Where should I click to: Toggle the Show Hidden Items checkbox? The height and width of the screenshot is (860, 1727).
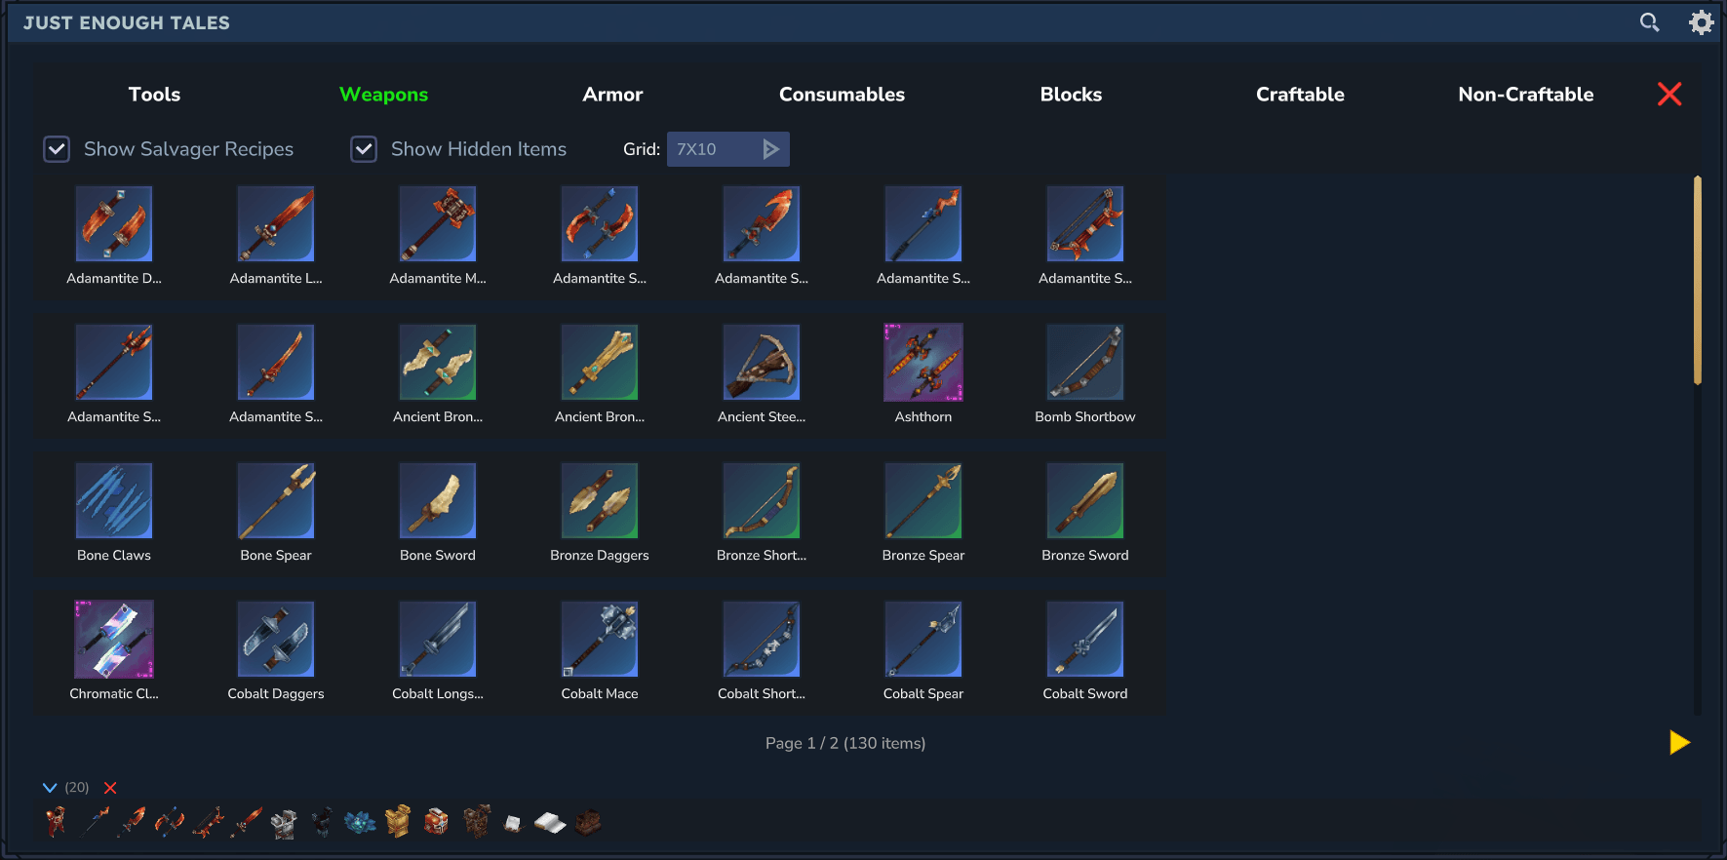[x=364, y=149]
